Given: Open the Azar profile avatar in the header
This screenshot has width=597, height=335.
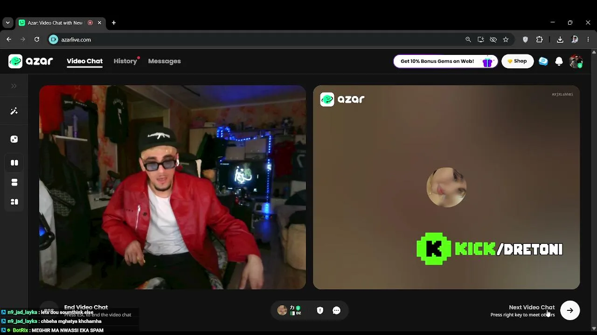Looking at the screenshot, I should click(x=576, y=61).
